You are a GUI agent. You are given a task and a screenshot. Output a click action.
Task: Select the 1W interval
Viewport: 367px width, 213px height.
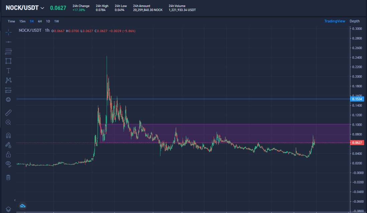click(56, 21)
